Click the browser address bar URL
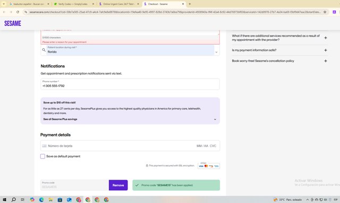 pyautogui.click(x=175, y=12)
